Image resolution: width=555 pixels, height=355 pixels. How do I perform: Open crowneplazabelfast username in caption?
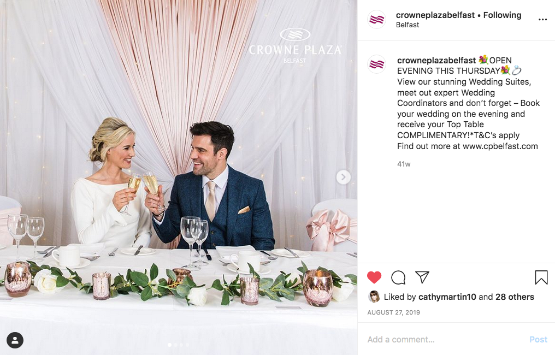point(436,61)
